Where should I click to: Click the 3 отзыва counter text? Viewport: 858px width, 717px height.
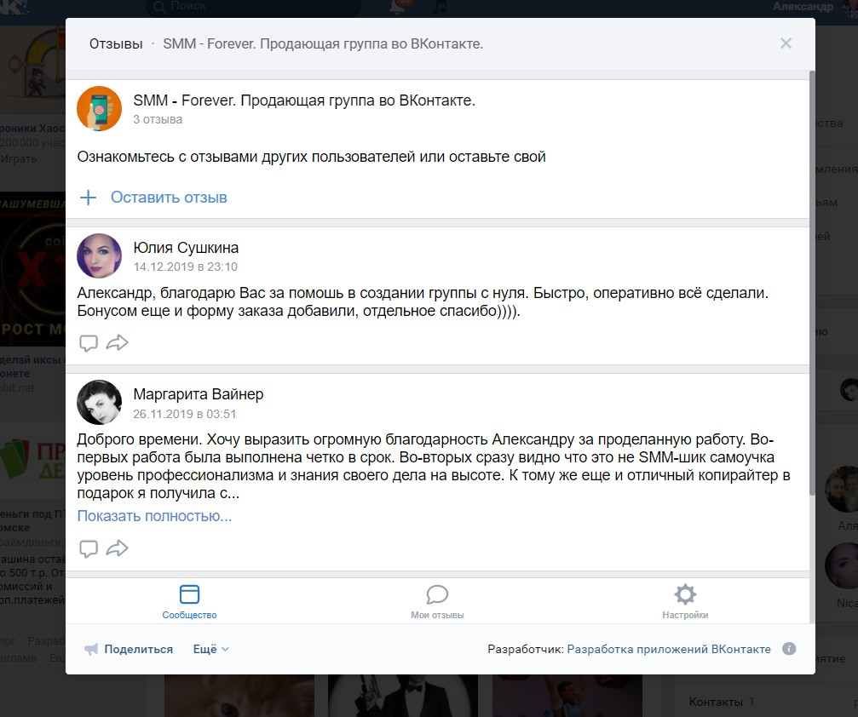[x=158, y=119]
